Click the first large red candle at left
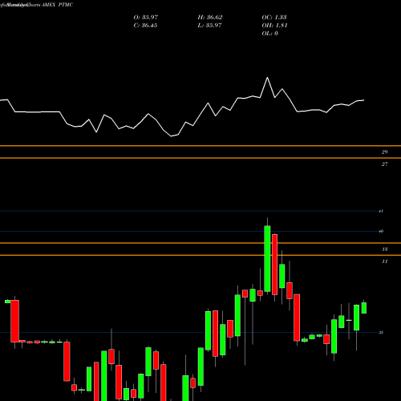This screenshot has height=401, width=401. [14, 321]
